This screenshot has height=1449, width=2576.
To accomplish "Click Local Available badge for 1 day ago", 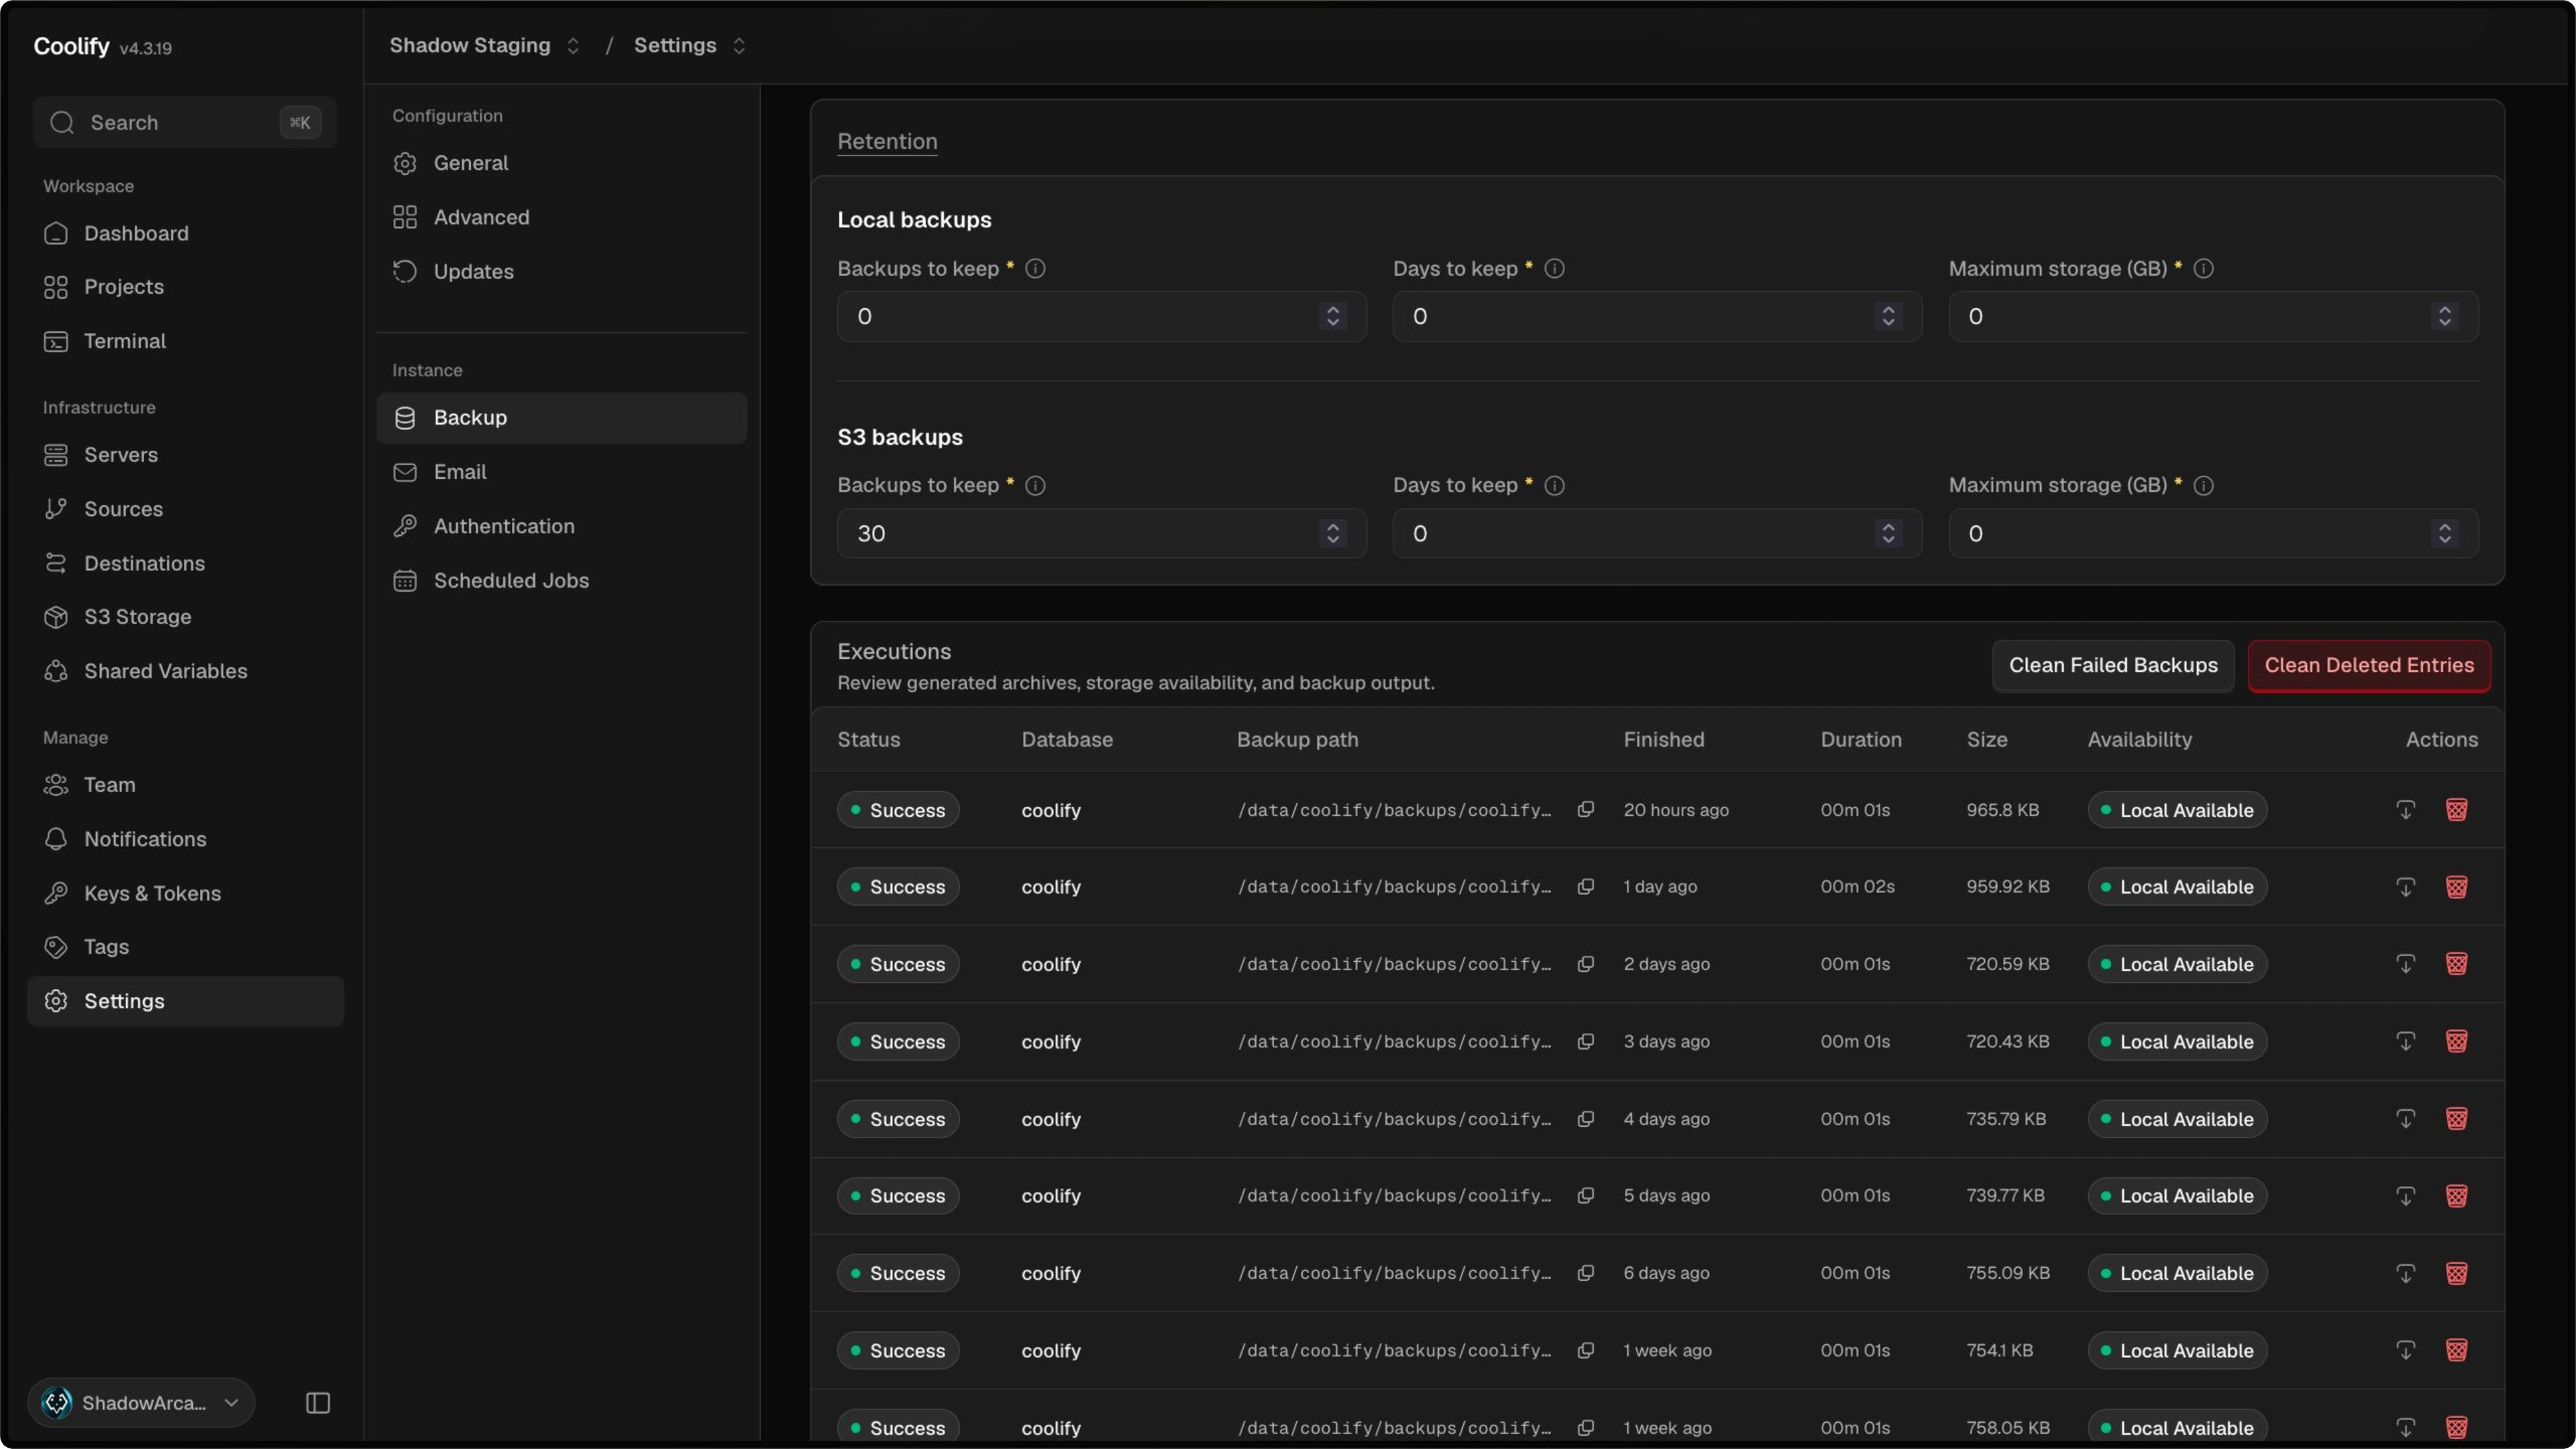I will (x=2177, y=886).
